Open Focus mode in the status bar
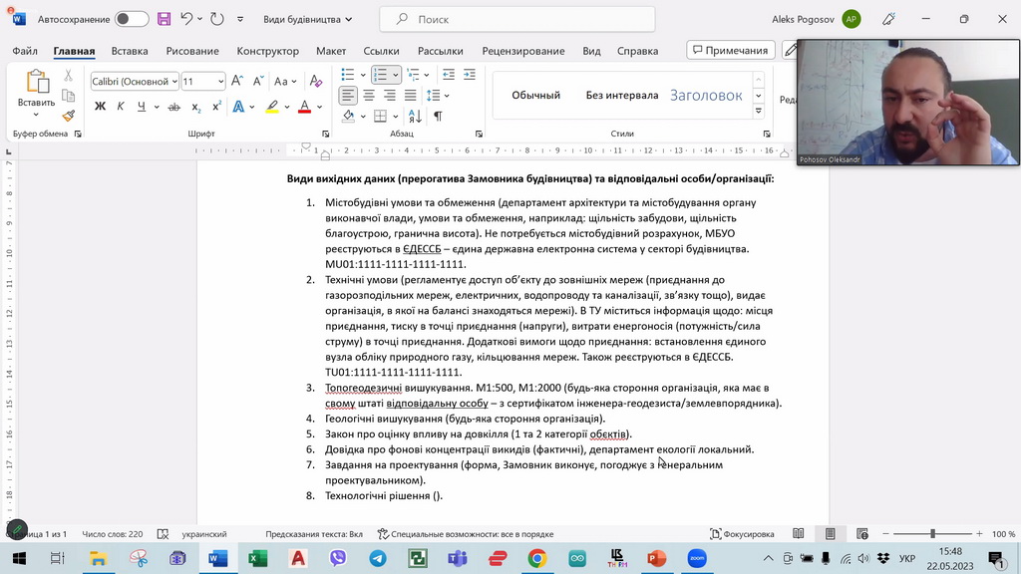Image resolution: width=1021 pixels, height=574 pixels. (742, 534)
